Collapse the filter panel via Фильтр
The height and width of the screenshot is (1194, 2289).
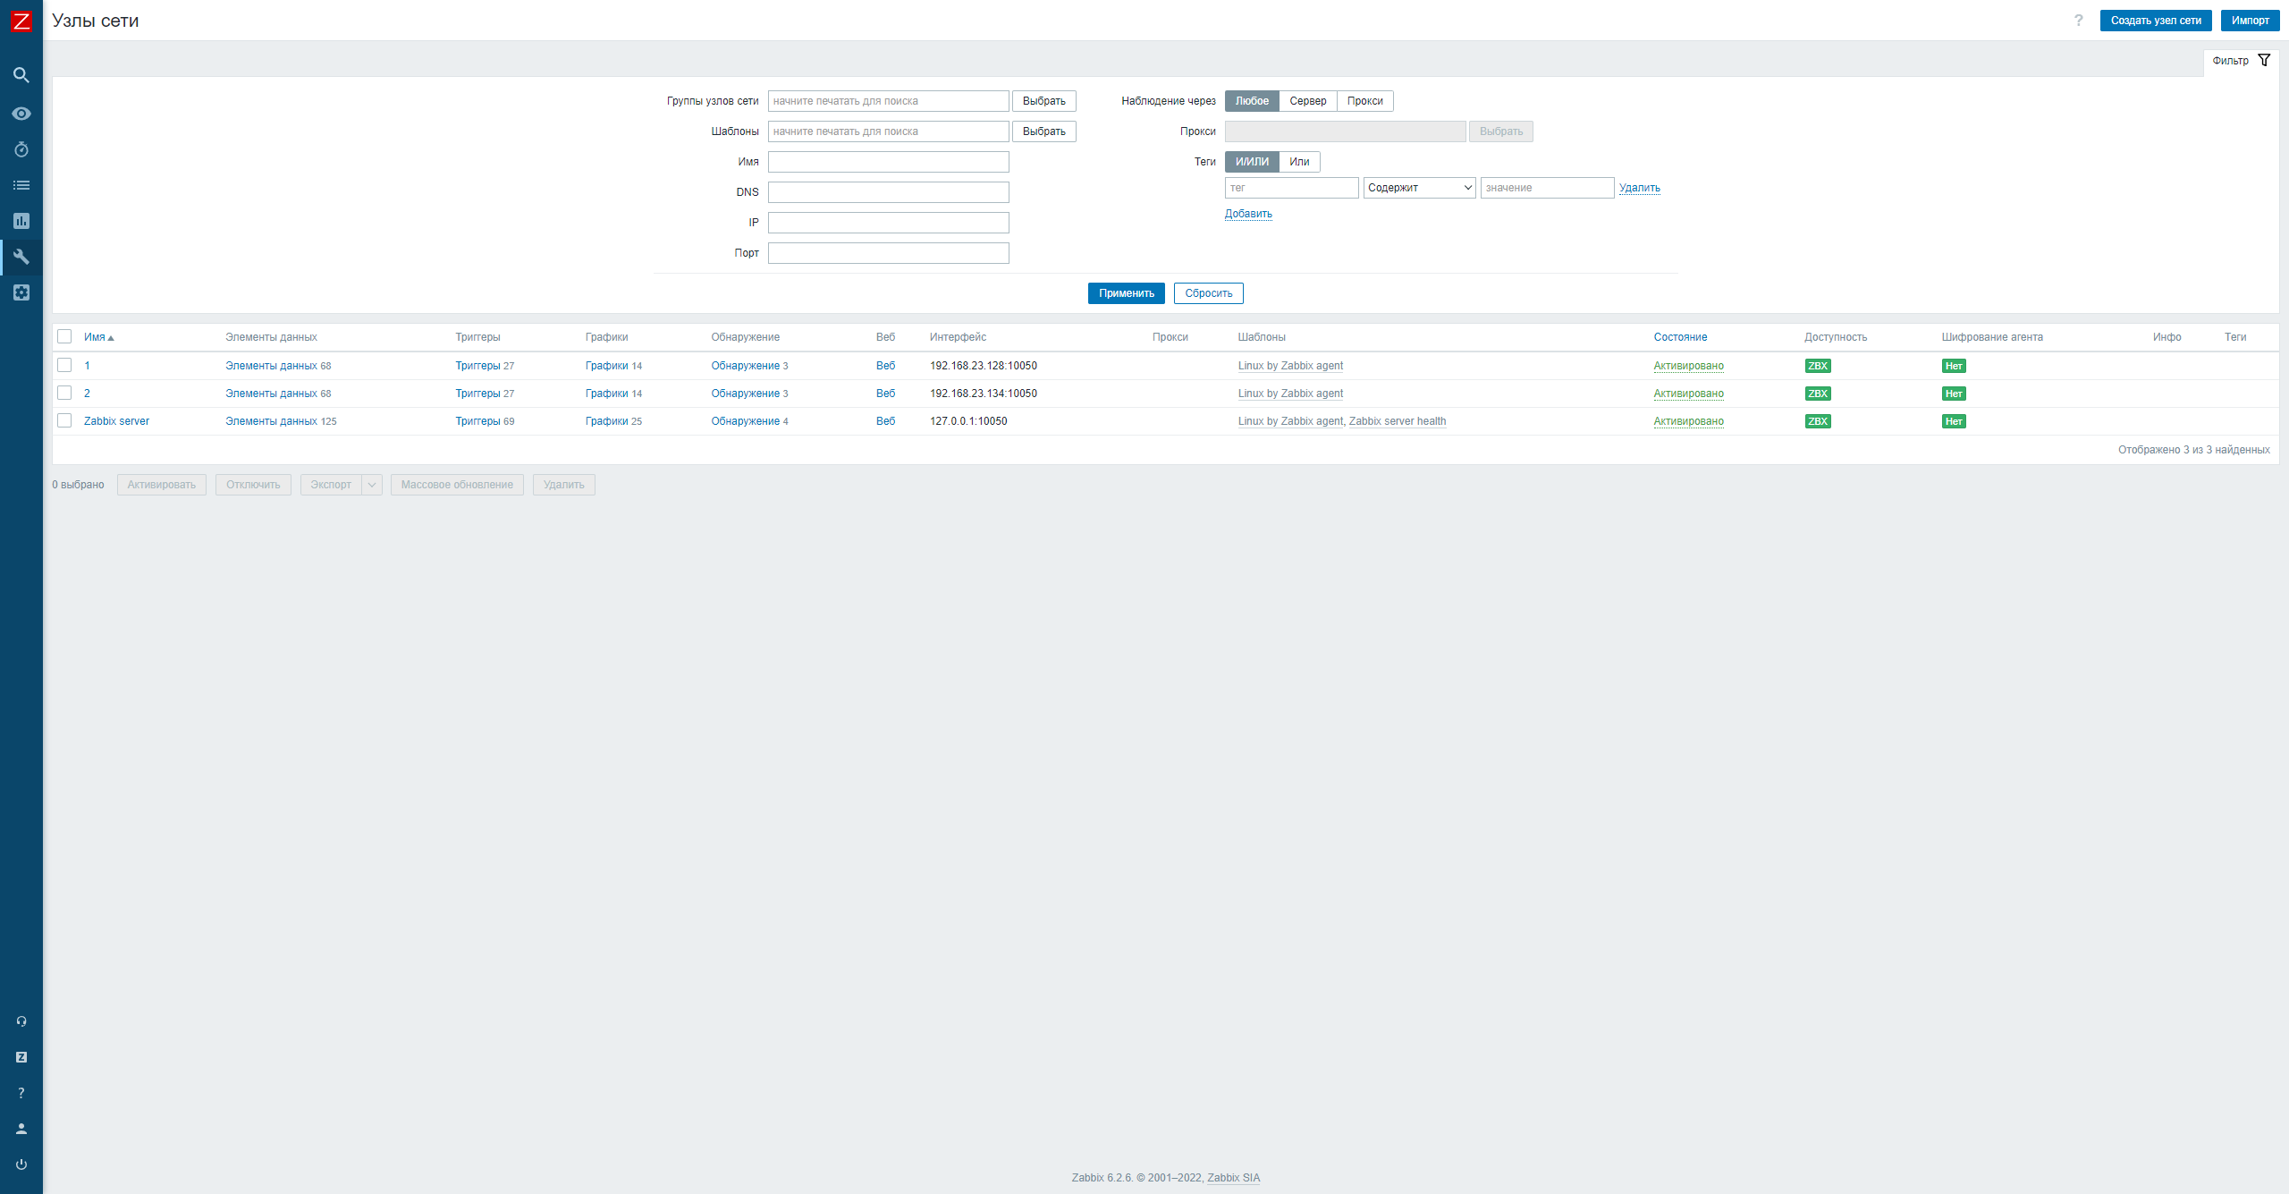click(2232, 60)
